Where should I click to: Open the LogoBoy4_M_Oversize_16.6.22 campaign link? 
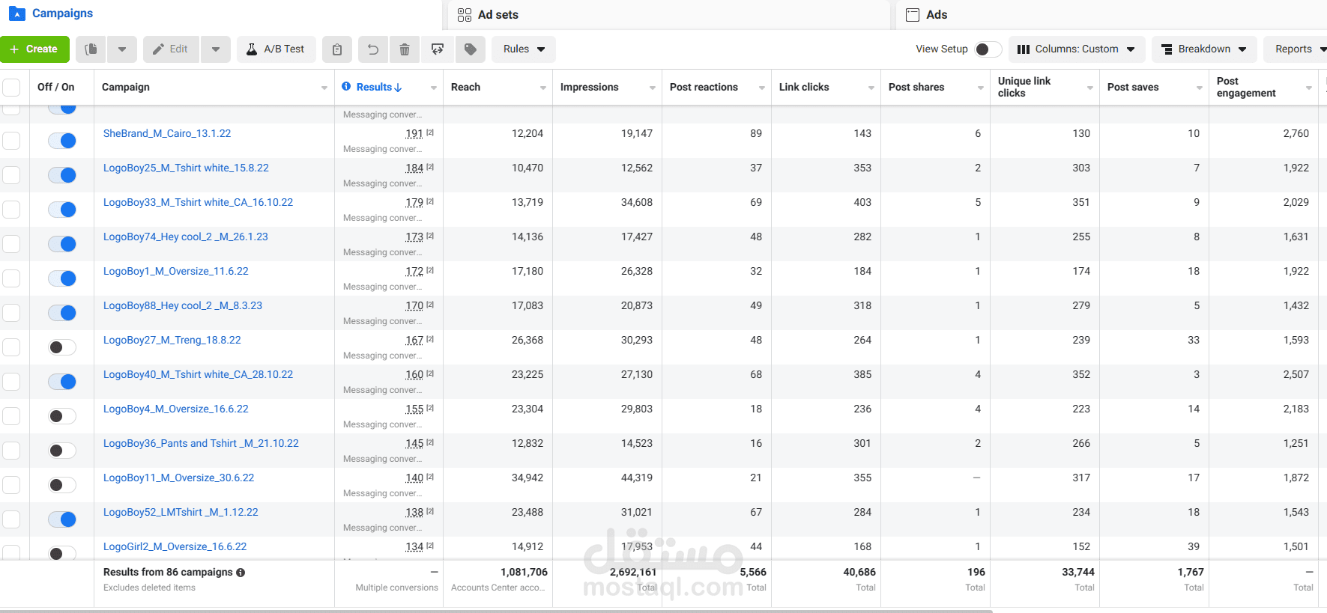175,409
